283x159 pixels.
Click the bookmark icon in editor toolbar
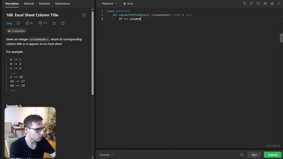point(244,4)
